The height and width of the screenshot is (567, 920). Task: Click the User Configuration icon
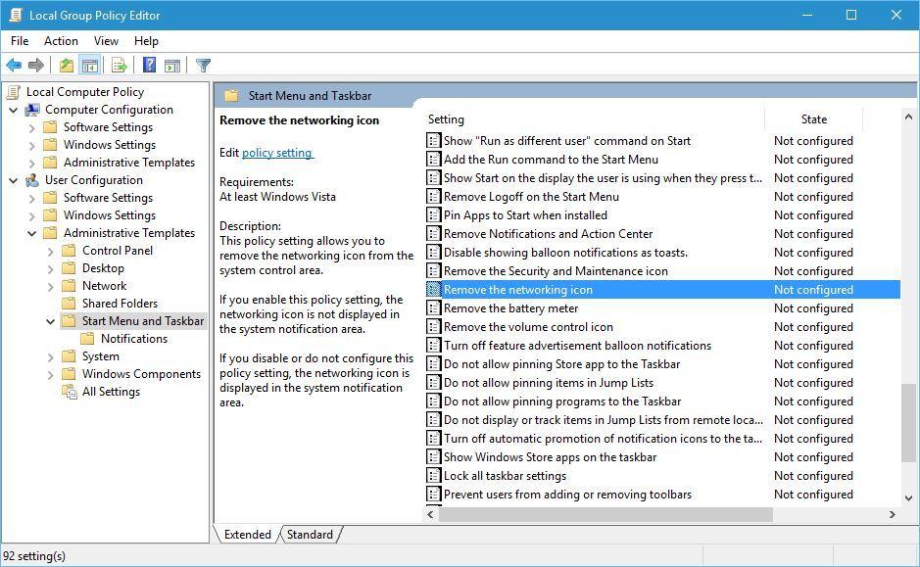(x=32, y=180)
